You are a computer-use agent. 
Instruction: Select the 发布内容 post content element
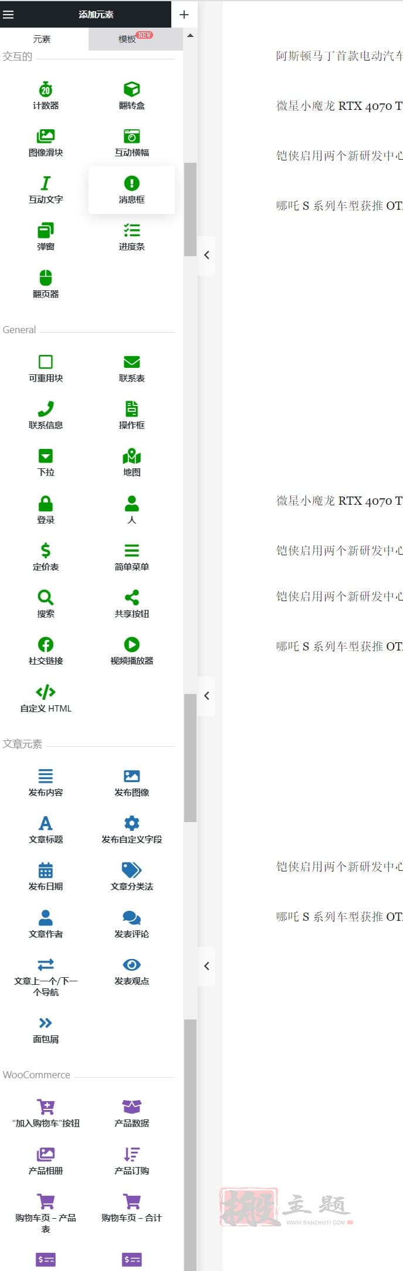(x=46, y=783)
